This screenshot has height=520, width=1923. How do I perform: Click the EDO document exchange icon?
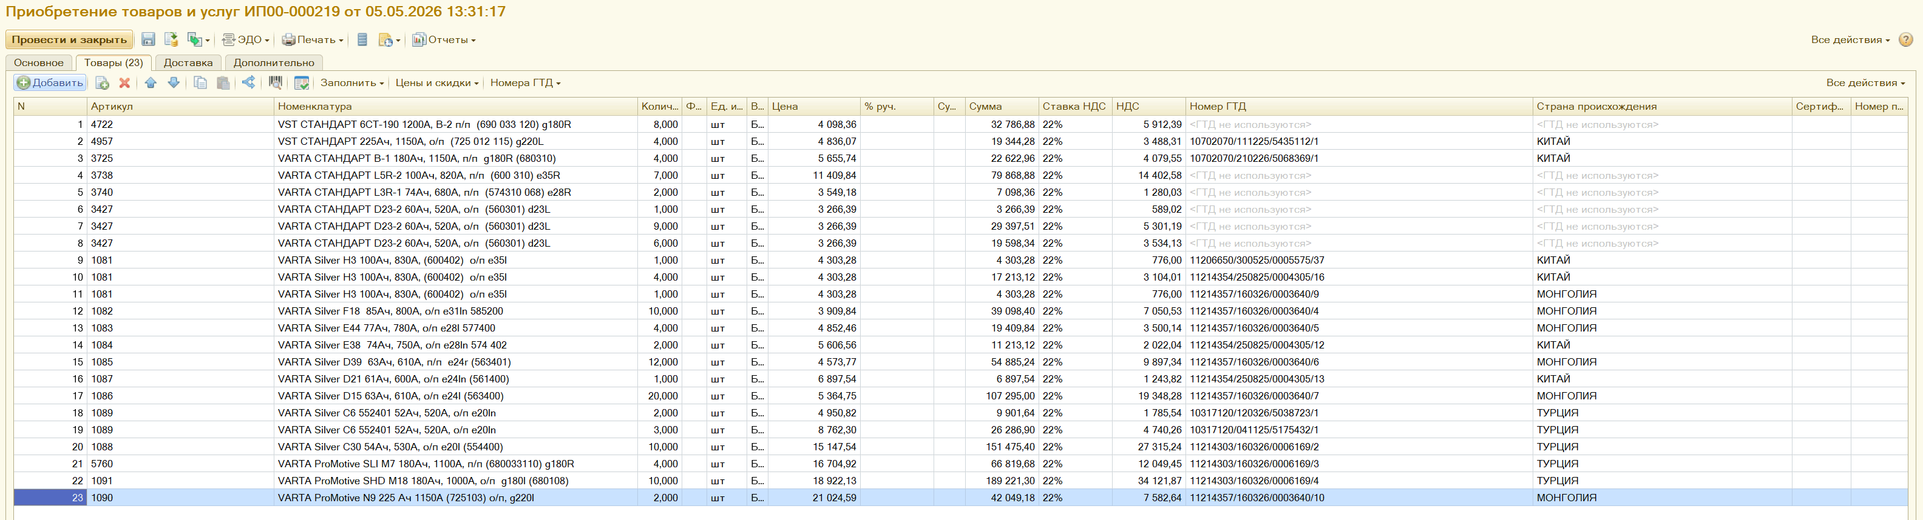(228, 39)
